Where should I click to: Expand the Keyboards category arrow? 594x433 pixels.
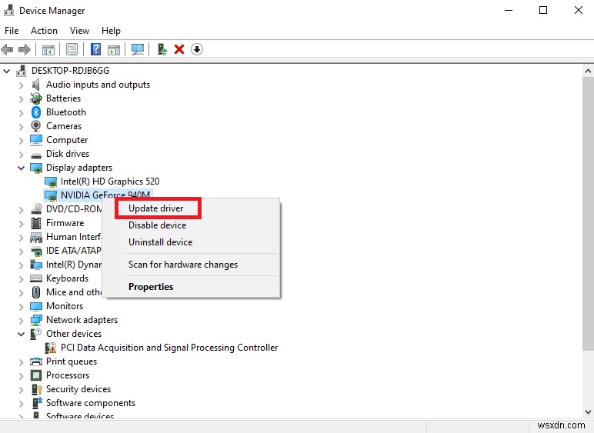click(22, 279)
